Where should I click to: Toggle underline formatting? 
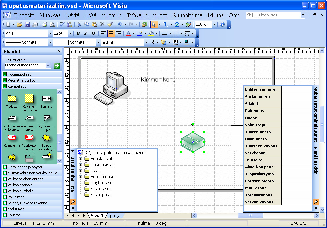(93, 33)
